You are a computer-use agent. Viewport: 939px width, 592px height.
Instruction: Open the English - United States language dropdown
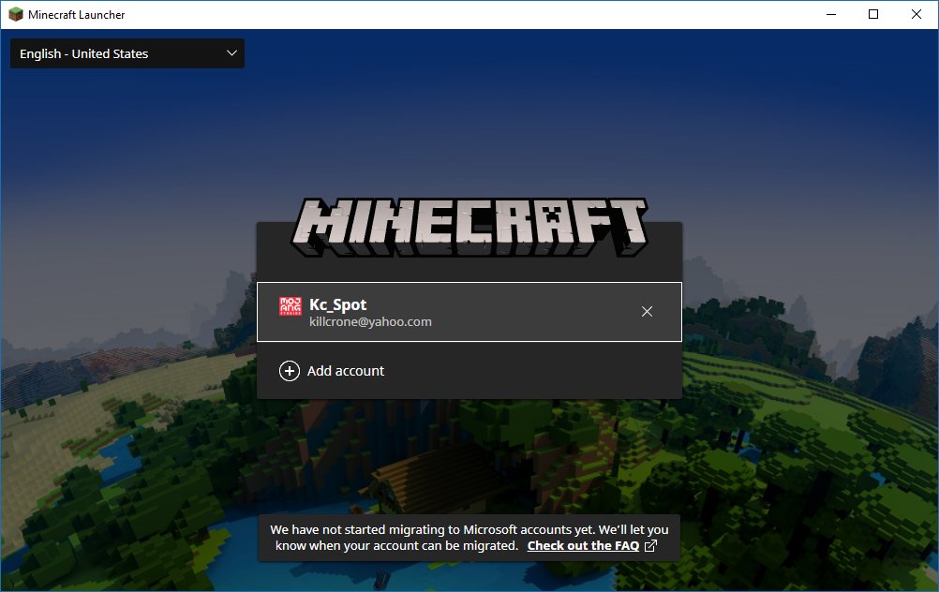pyautogui.click(x=127, y=53)
